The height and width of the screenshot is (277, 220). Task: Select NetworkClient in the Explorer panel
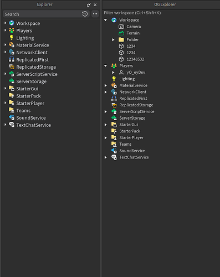pyautogui.click(x=32, y=53)
